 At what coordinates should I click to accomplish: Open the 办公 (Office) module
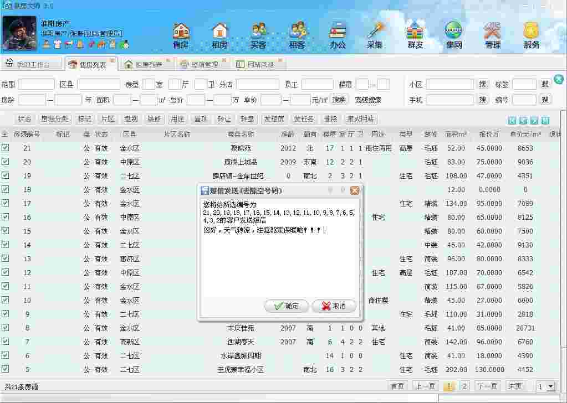pos(336,34)
